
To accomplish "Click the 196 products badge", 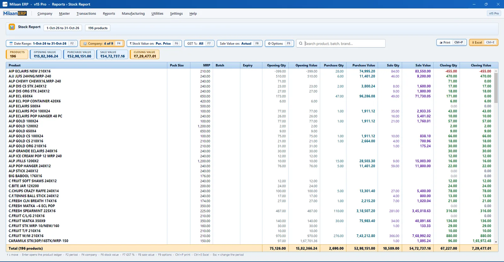I will point(98,28).
